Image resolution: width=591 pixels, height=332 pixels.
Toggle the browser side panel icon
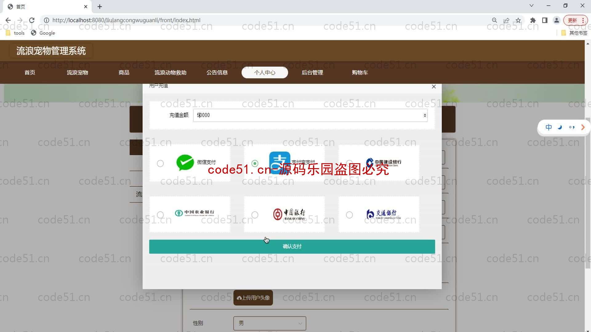(545, 20)
